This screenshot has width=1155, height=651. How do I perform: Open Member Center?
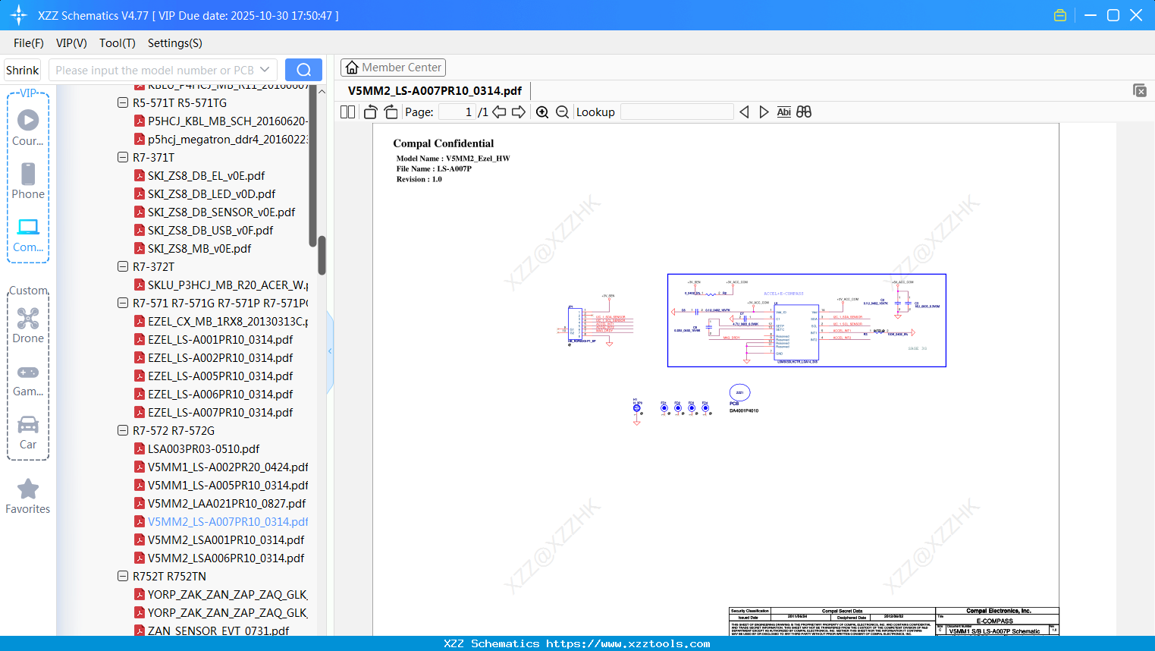point(393,68)
